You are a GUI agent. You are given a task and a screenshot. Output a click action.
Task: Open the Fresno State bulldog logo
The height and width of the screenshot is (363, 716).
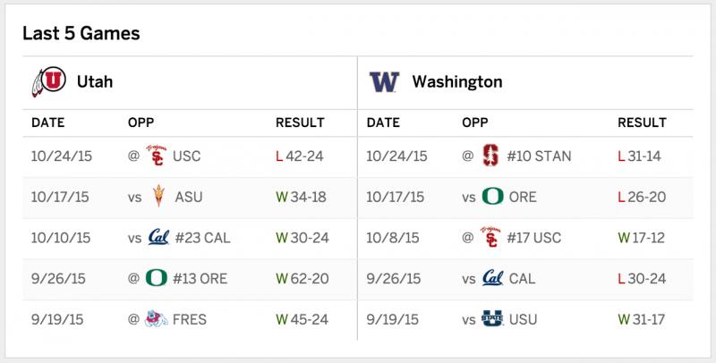[156, 319]
